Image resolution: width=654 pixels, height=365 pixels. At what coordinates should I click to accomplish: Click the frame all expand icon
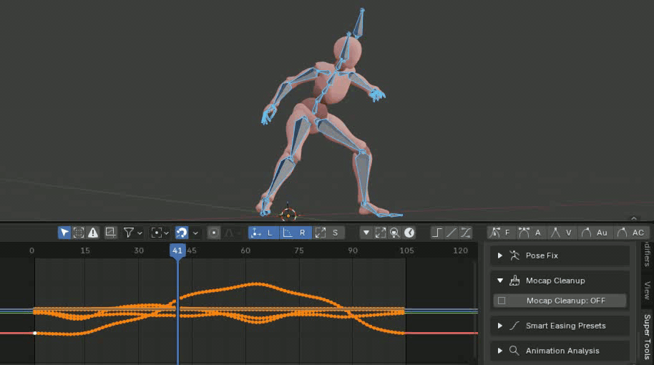coord(381,233)
